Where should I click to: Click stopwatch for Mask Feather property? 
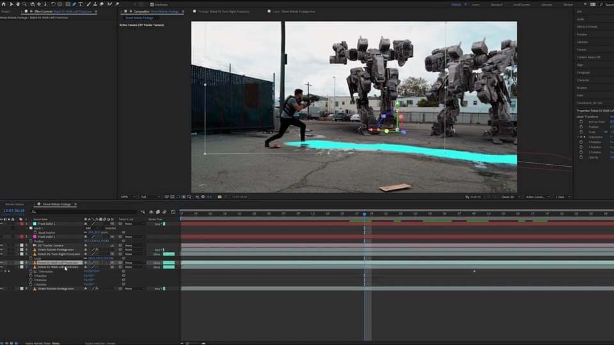[x=35, y=233]
